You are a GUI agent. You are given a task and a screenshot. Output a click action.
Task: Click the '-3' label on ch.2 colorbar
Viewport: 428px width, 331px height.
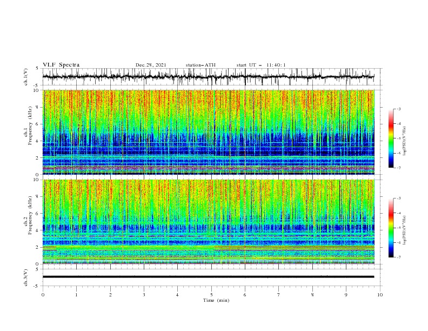(398, 198)
